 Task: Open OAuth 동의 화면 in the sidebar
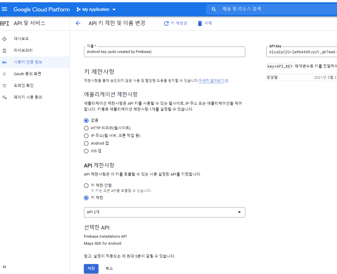[27, 74]
